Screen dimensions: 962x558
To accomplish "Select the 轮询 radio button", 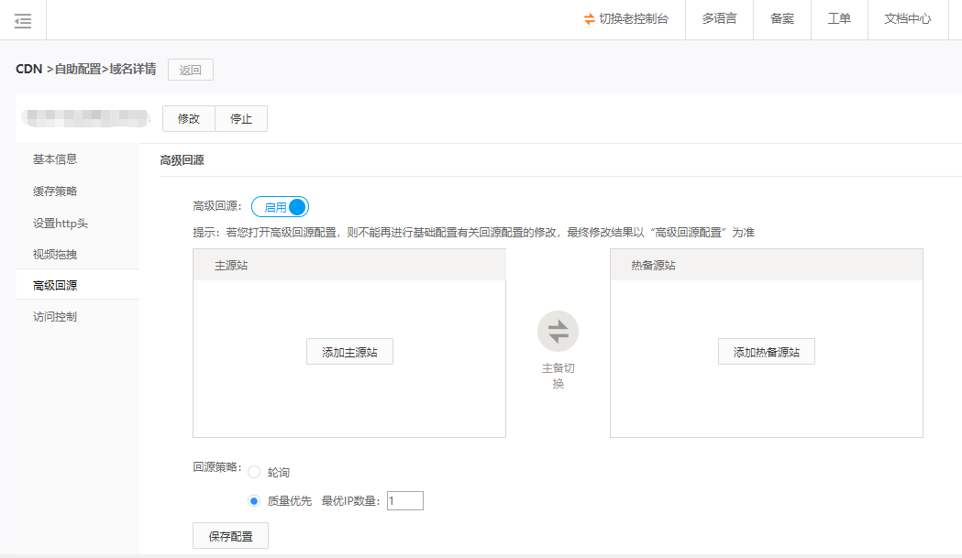I will pyautogui.click(x=254, y=472).
